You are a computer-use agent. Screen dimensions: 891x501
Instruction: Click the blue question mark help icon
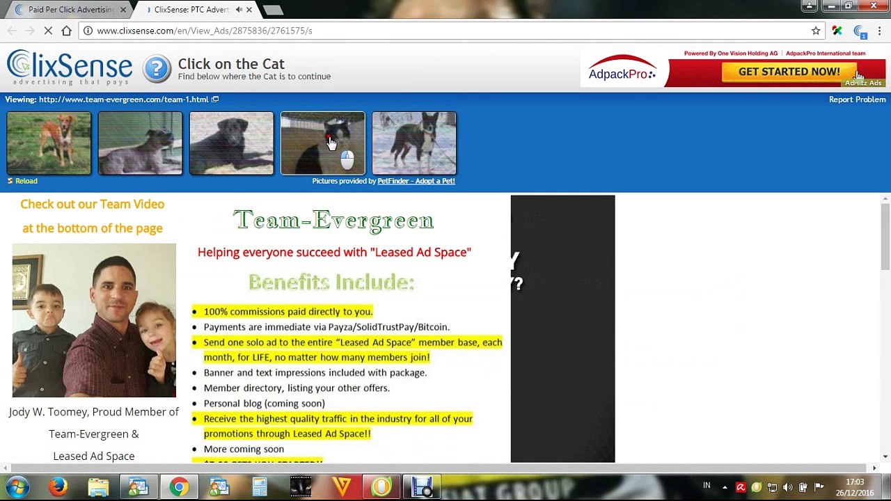[157, 69]
